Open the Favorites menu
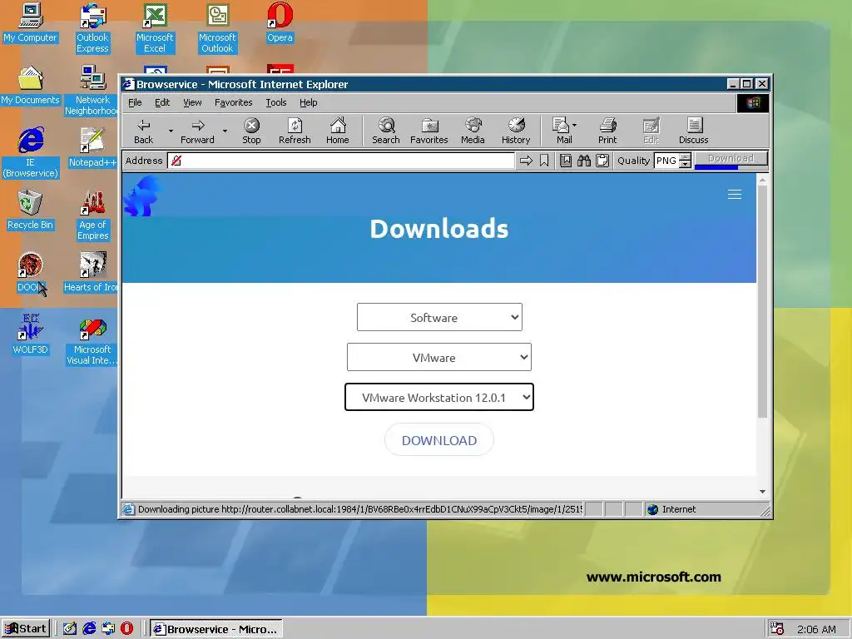 pyautogui.click(x=234, y=102)
